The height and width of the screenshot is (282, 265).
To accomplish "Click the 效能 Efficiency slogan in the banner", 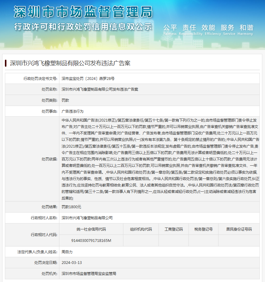I will coord(213,30).
